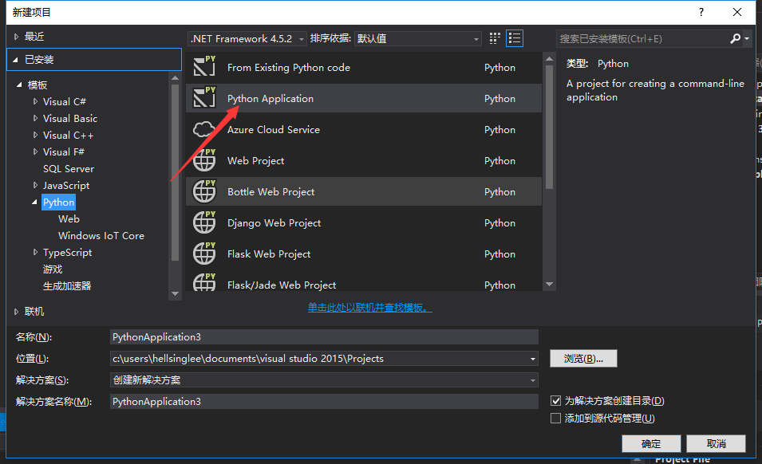Image resolution: width=762 pixels, height=464 pixels.
Task: Expand the 最近 section
Action: click(16, 37)
